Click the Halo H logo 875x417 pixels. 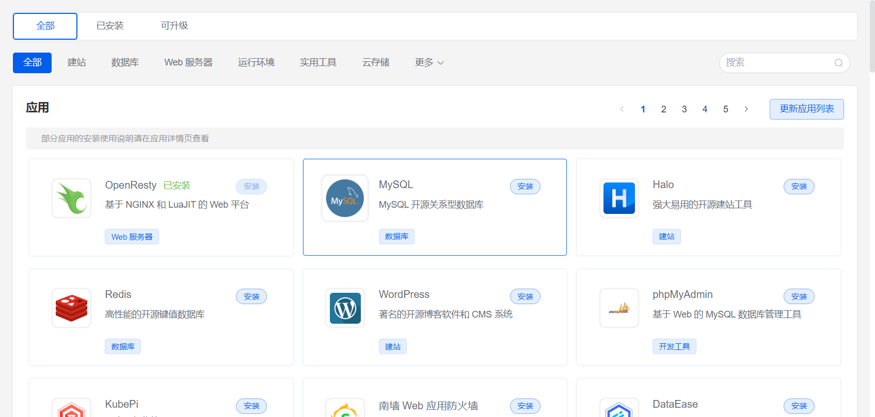tap(619, 198)
